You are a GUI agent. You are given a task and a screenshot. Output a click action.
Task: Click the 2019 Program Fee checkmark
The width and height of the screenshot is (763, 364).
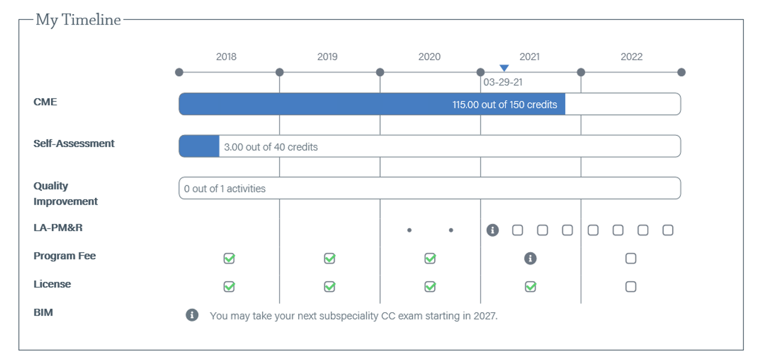point(330,258)
